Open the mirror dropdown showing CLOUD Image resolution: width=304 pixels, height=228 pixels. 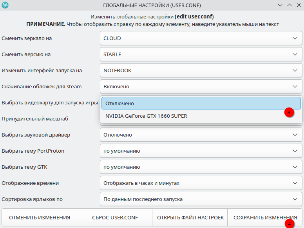coord(201,38)
